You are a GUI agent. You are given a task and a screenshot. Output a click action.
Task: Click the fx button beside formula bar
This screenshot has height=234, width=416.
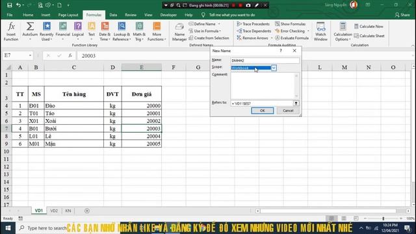tap(70, 55)
